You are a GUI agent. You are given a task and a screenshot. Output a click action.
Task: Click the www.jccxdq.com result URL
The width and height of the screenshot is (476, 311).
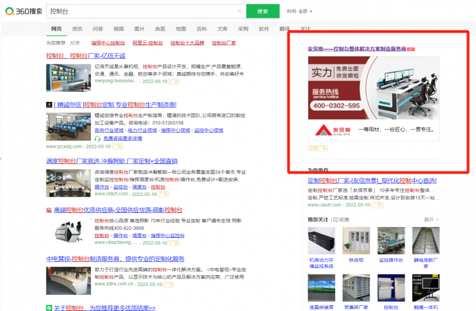(x=64, y=147)
